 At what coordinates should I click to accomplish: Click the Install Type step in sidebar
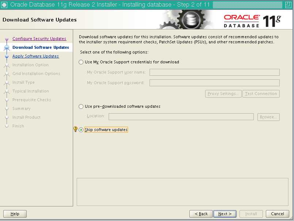tap(23, 82)
